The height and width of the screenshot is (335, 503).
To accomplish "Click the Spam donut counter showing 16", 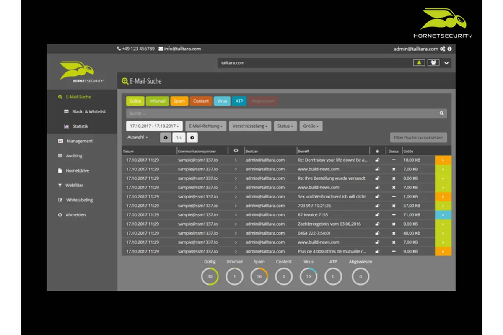I will click(259, 276).
